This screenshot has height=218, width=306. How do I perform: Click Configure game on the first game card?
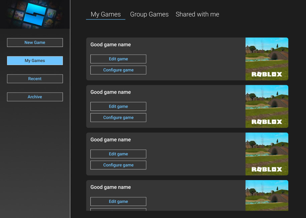tap(118, 70)
